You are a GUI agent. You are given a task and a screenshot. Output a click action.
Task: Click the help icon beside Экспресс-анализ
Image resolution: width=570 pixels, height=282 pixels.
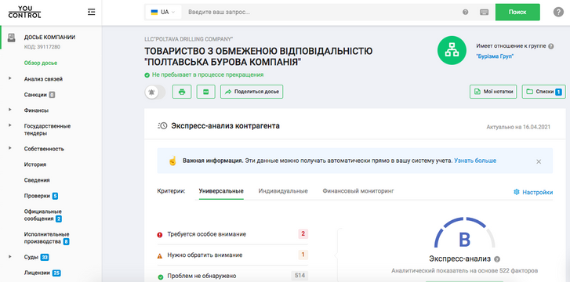pos(497,259)
